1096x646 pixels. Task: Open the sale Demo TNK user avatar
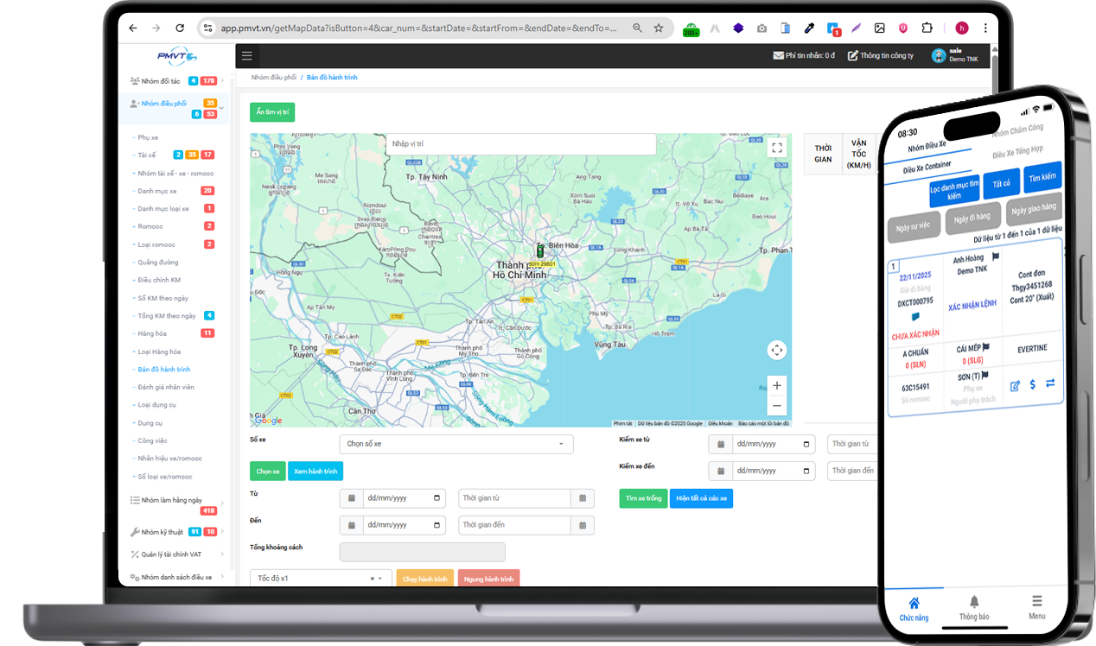pyautogui.click(x=938, y=55)
